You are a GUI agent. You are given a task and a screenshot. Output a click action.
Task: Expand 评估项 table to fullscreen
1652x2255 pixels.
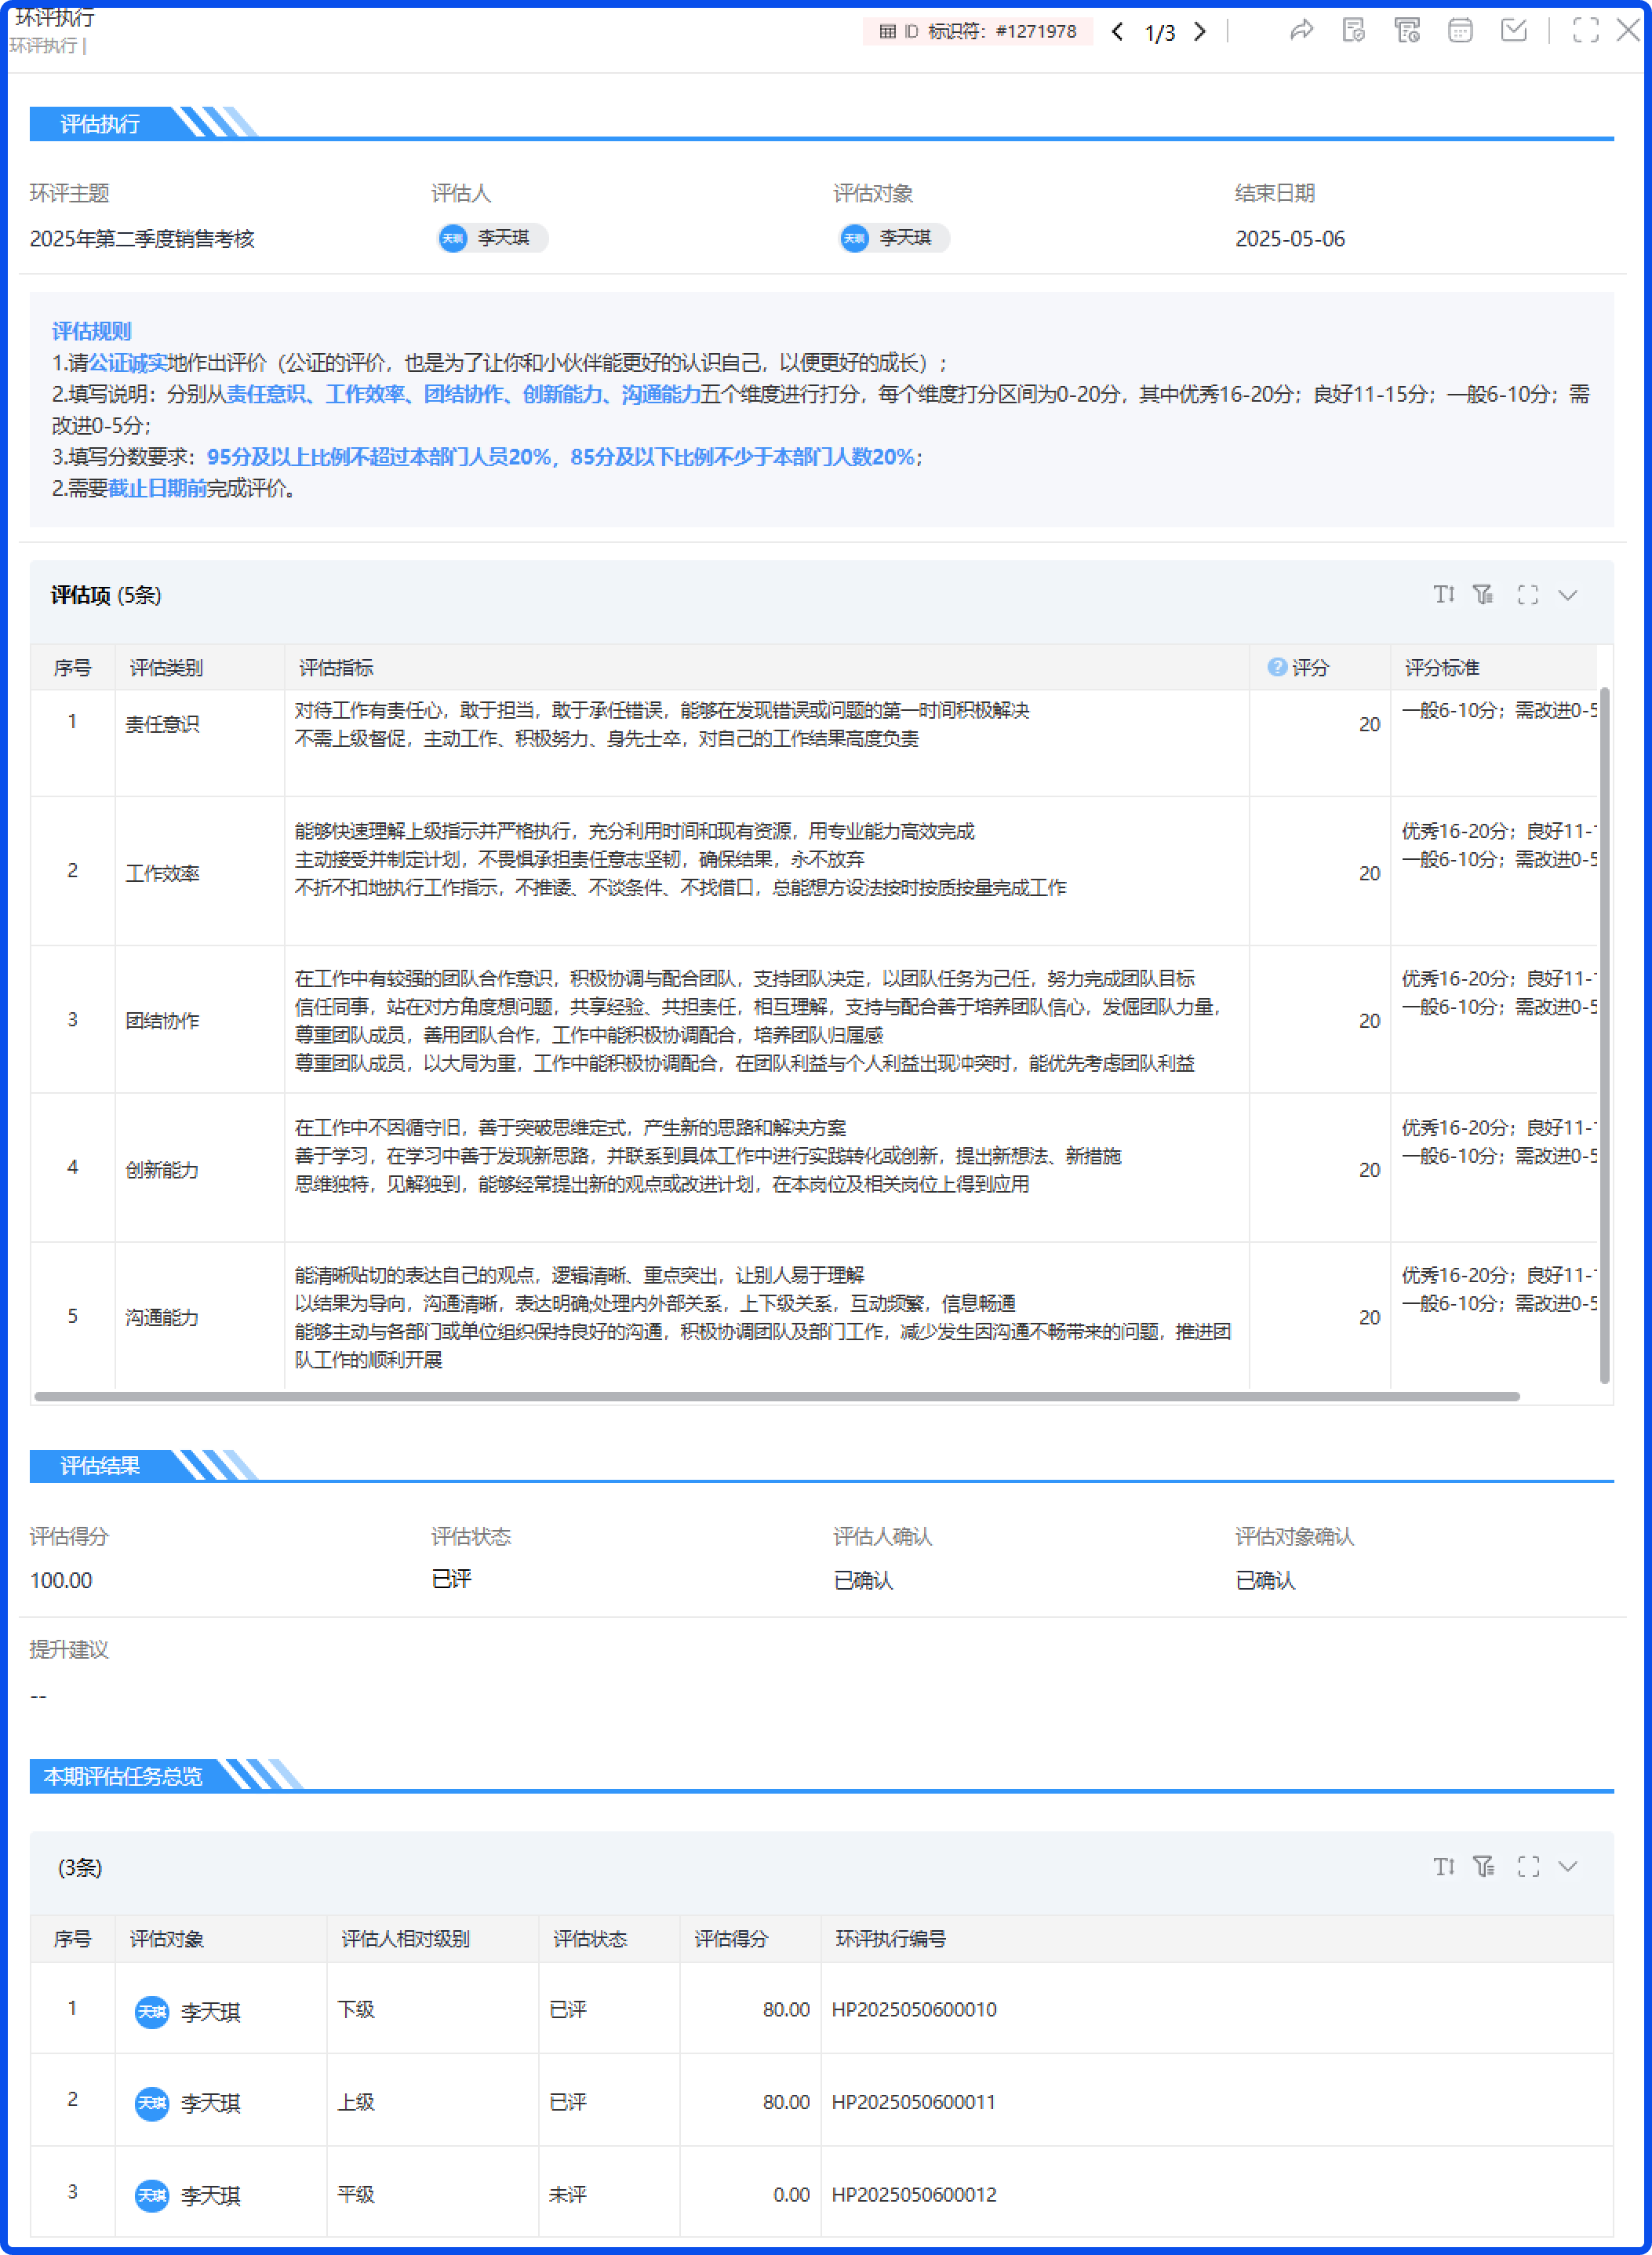click(x=1527, y=595)
